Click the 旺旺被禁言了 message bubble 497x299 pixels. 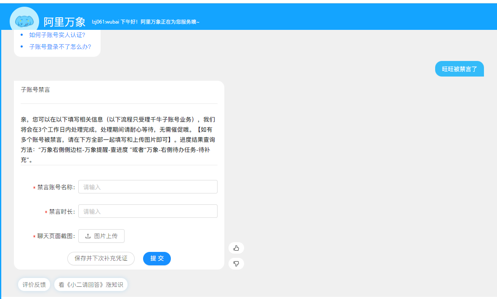point(459,69)
